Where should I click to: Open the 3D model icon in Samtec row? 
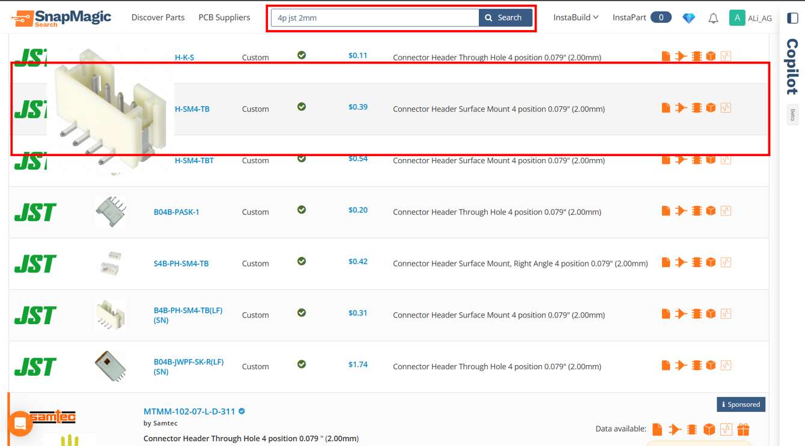pyautogui.click(x=709, y=429)
